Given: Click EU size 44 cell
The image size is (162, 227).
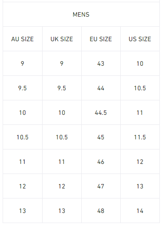Looking at the screenshot, I should pyautogui.click(x=101, y=88).
